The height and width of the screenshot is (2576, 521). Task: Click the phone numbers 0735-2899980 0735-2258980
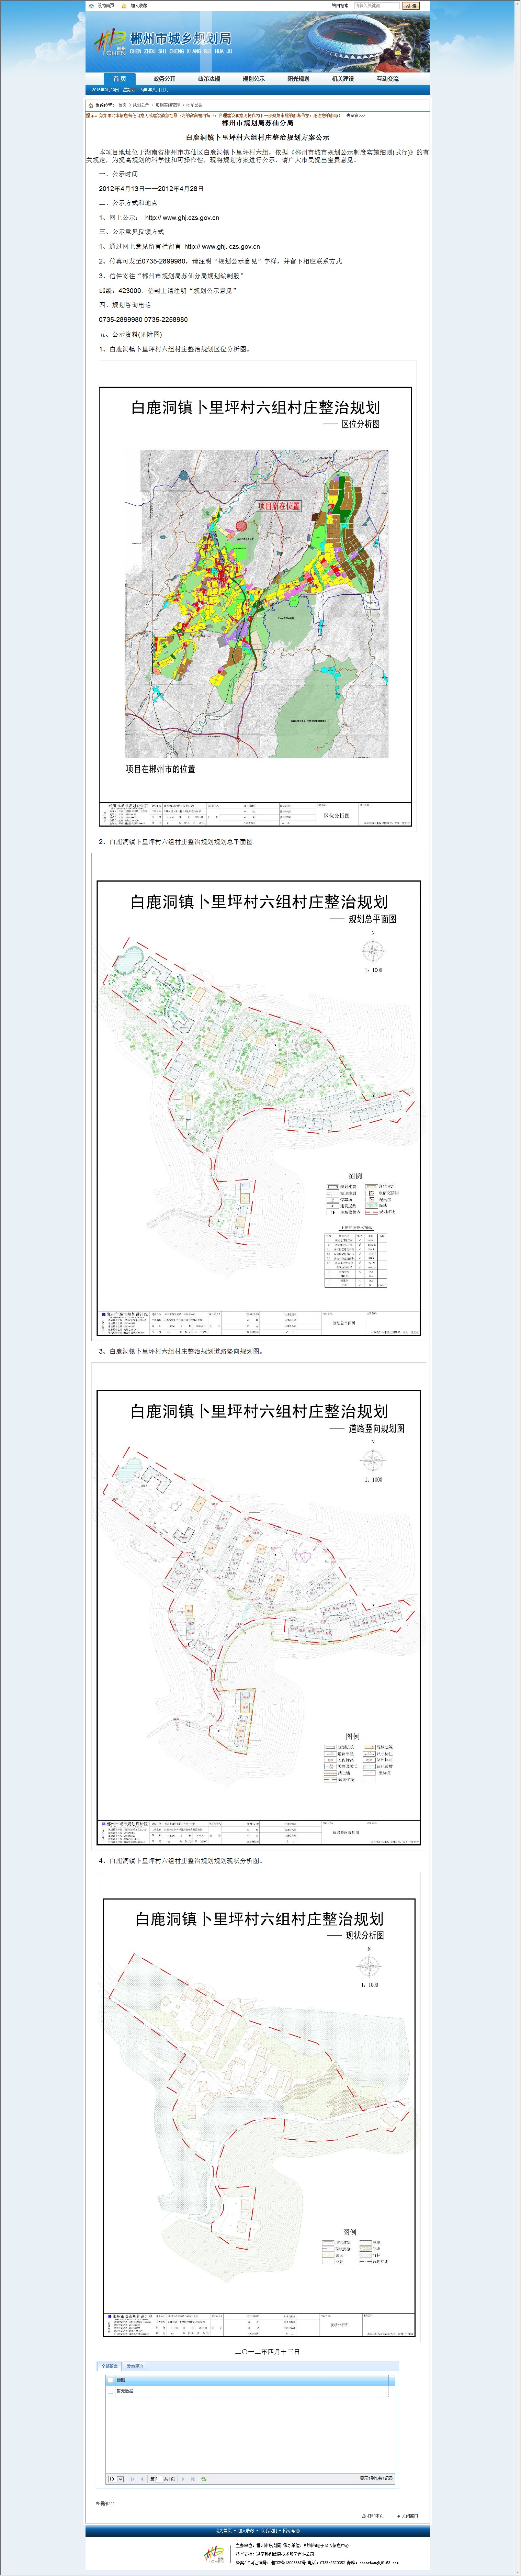(x=143, y=320)
